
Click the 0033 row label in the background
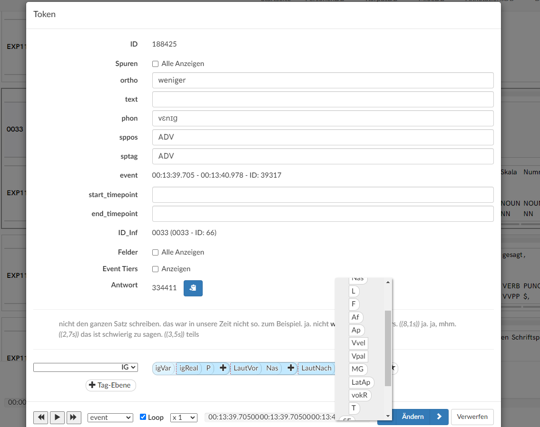(15, 129)
